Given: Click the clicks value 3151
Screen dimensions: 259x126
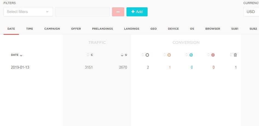Looking at the screenshot, I should coord(89,67).
